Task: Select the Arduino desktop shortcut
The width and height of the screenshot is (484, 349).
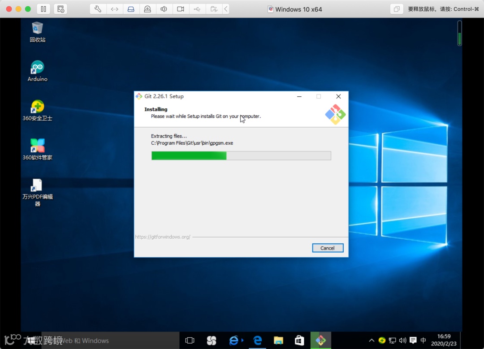Action: pos(37,71)
